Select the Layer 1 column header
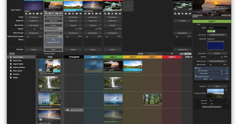This screenshot has height=124, width=238. (94, 57)
